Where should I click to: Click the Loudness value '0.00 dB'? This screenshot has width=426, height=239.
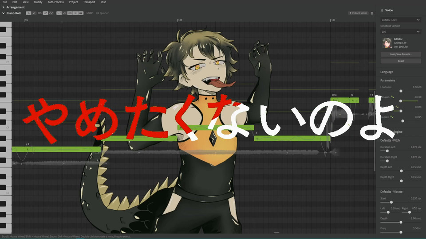click(417, 87)
